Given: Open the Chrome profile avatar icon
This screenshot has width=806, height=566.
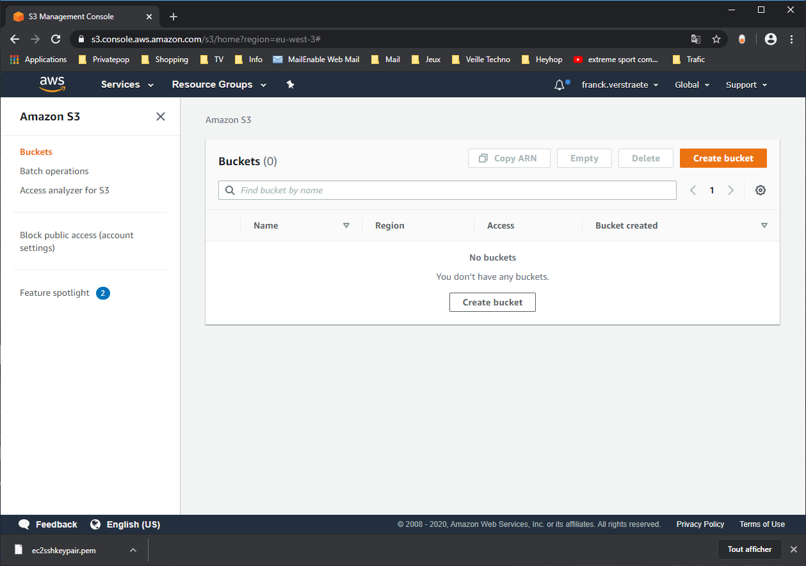Looking at the screenshot, I should (x=771, y=39).
